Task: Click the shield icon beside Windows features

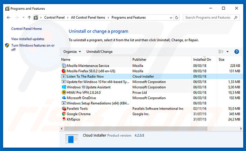Action: tap(7, 46)
